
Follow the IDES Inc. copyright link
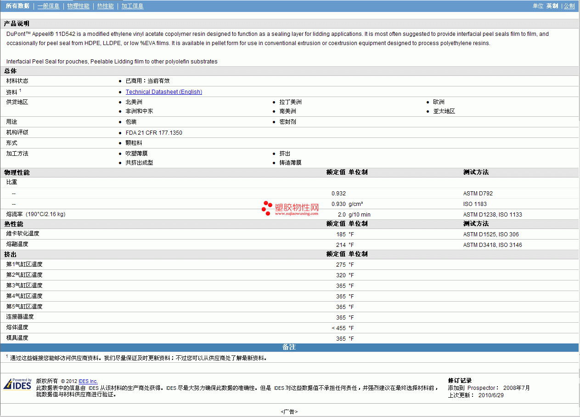point(88,381)
